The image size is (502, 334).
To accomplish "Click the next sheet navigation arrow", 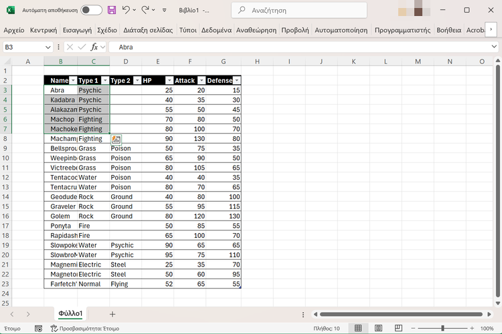I will pos(28,314).
